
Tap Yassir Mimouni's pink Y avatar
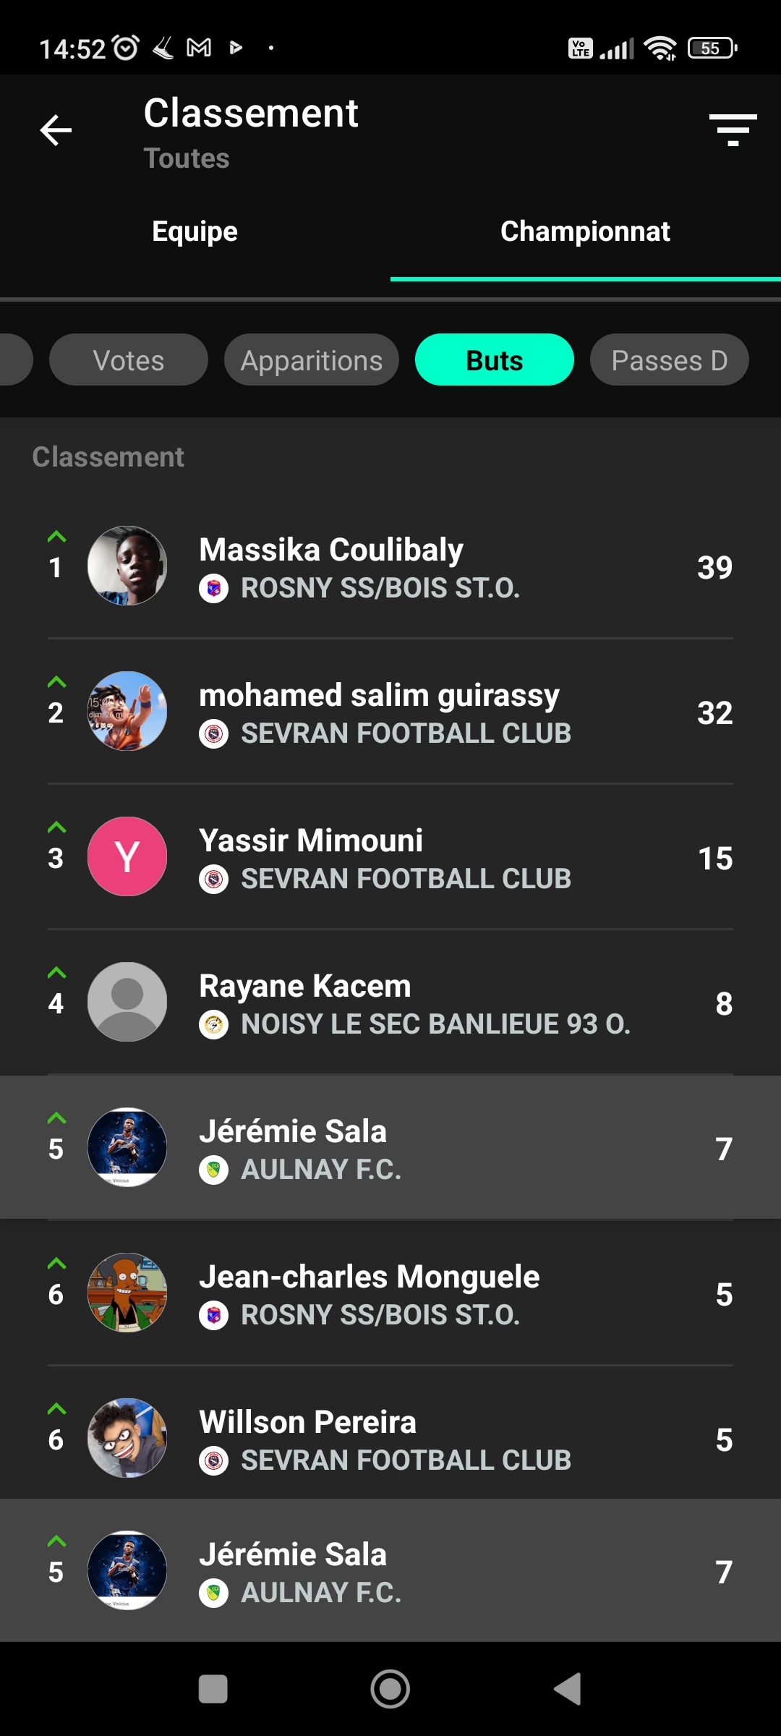click(127, 856)
